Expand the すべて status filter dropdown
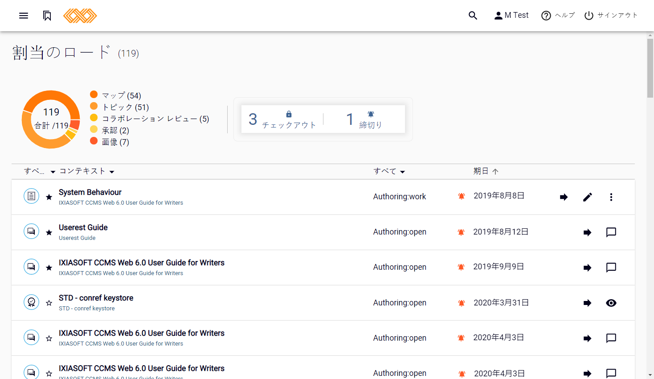 click(389, 171)
